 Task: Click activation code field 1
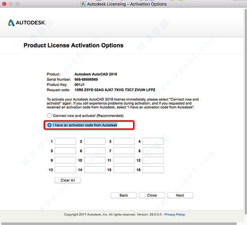click(x=65, y=141)
